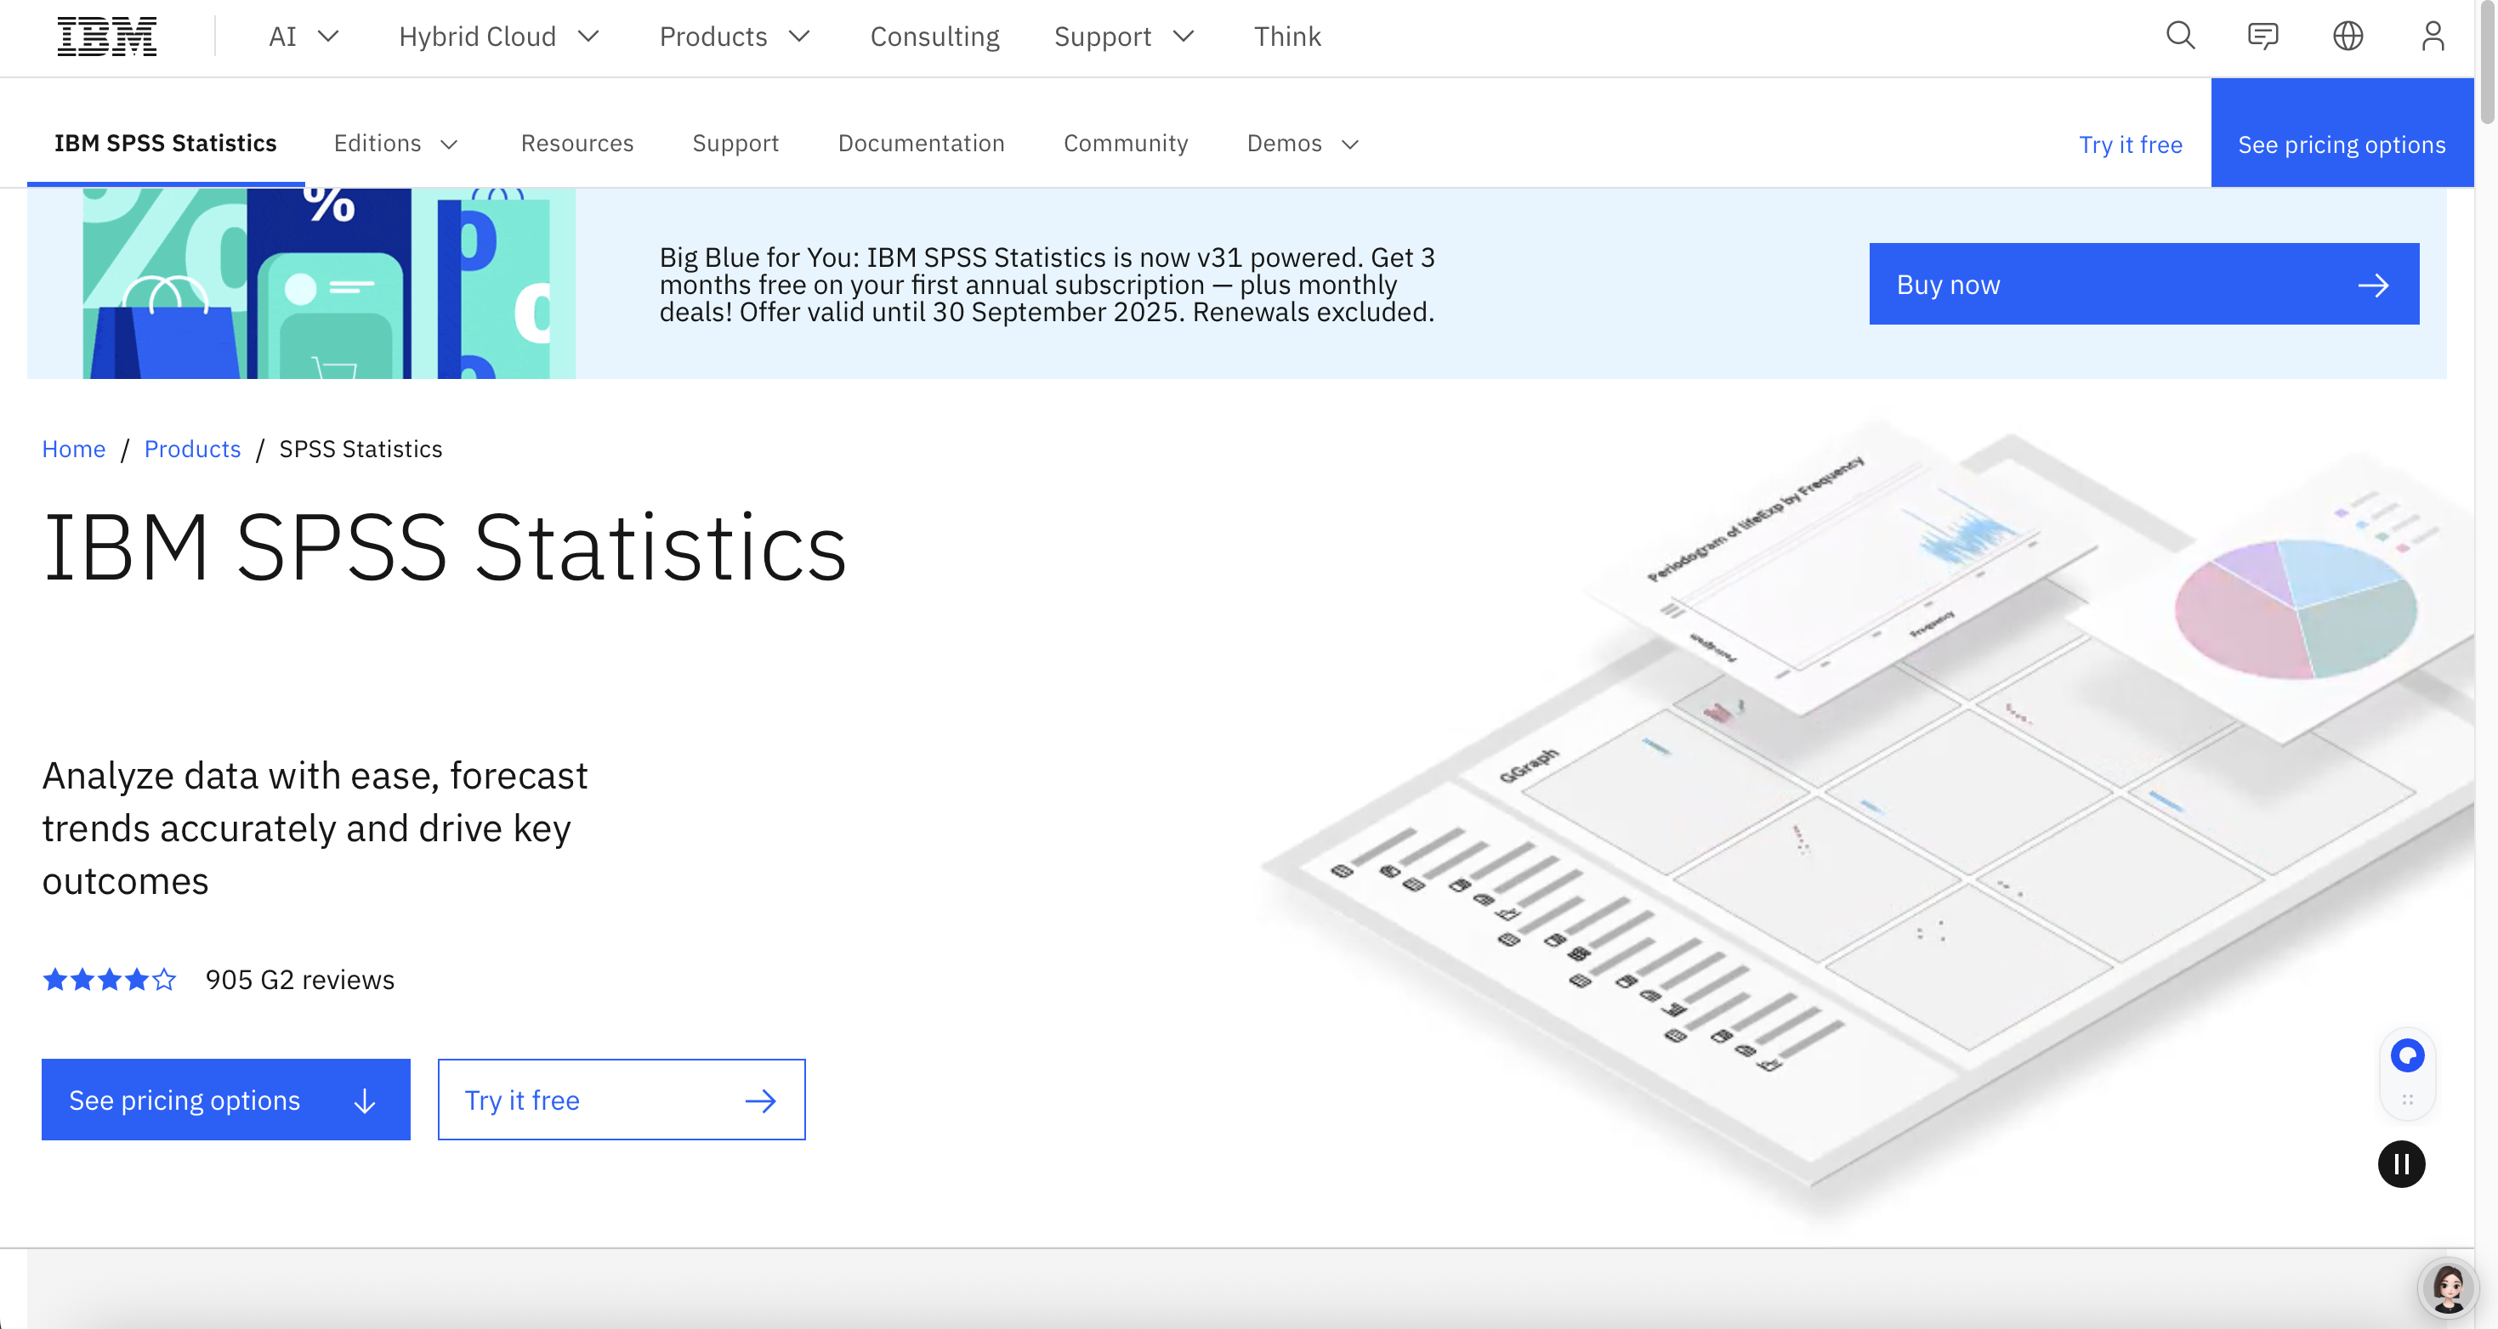Click the IBM logo
Image resolution: width=2498 pixels, height=1329 pixels.
tap(106, 36)
